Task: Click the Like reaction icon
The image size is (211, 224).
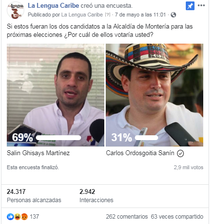Action: (10, 217)
